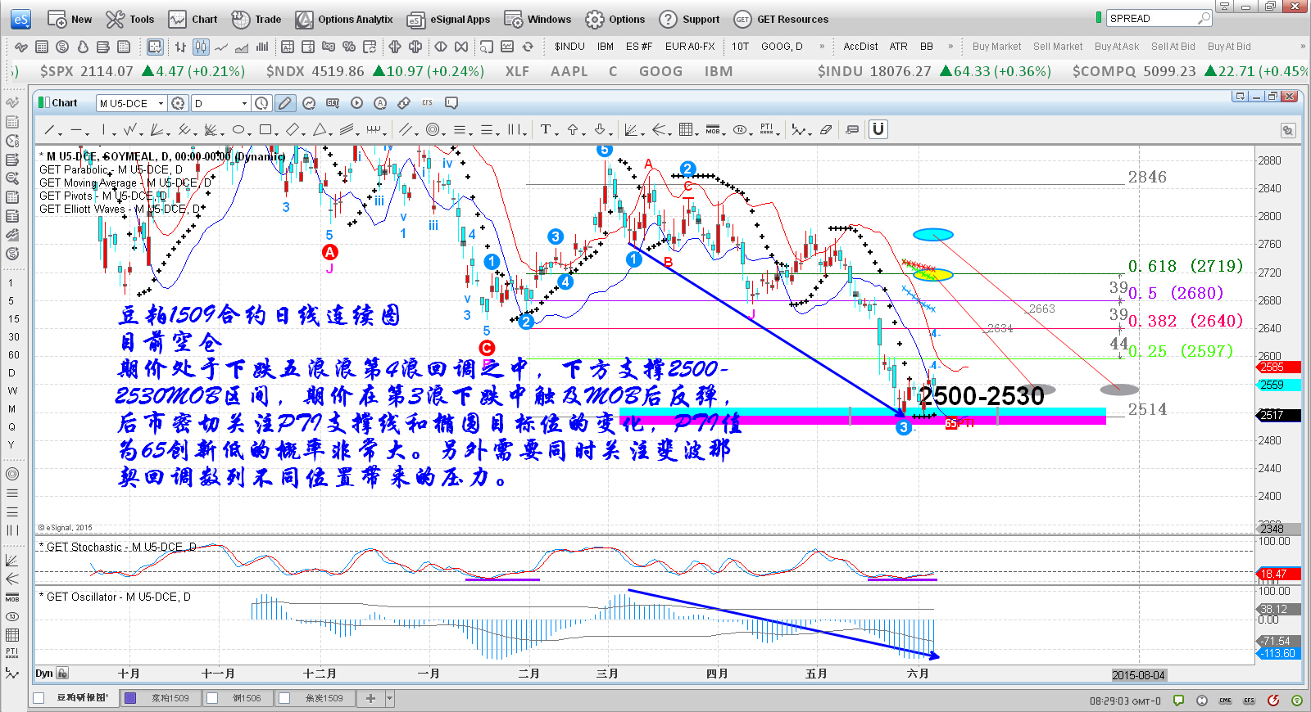Click the eraser tool icon
1311x712 pixels.
pos(826,129)
